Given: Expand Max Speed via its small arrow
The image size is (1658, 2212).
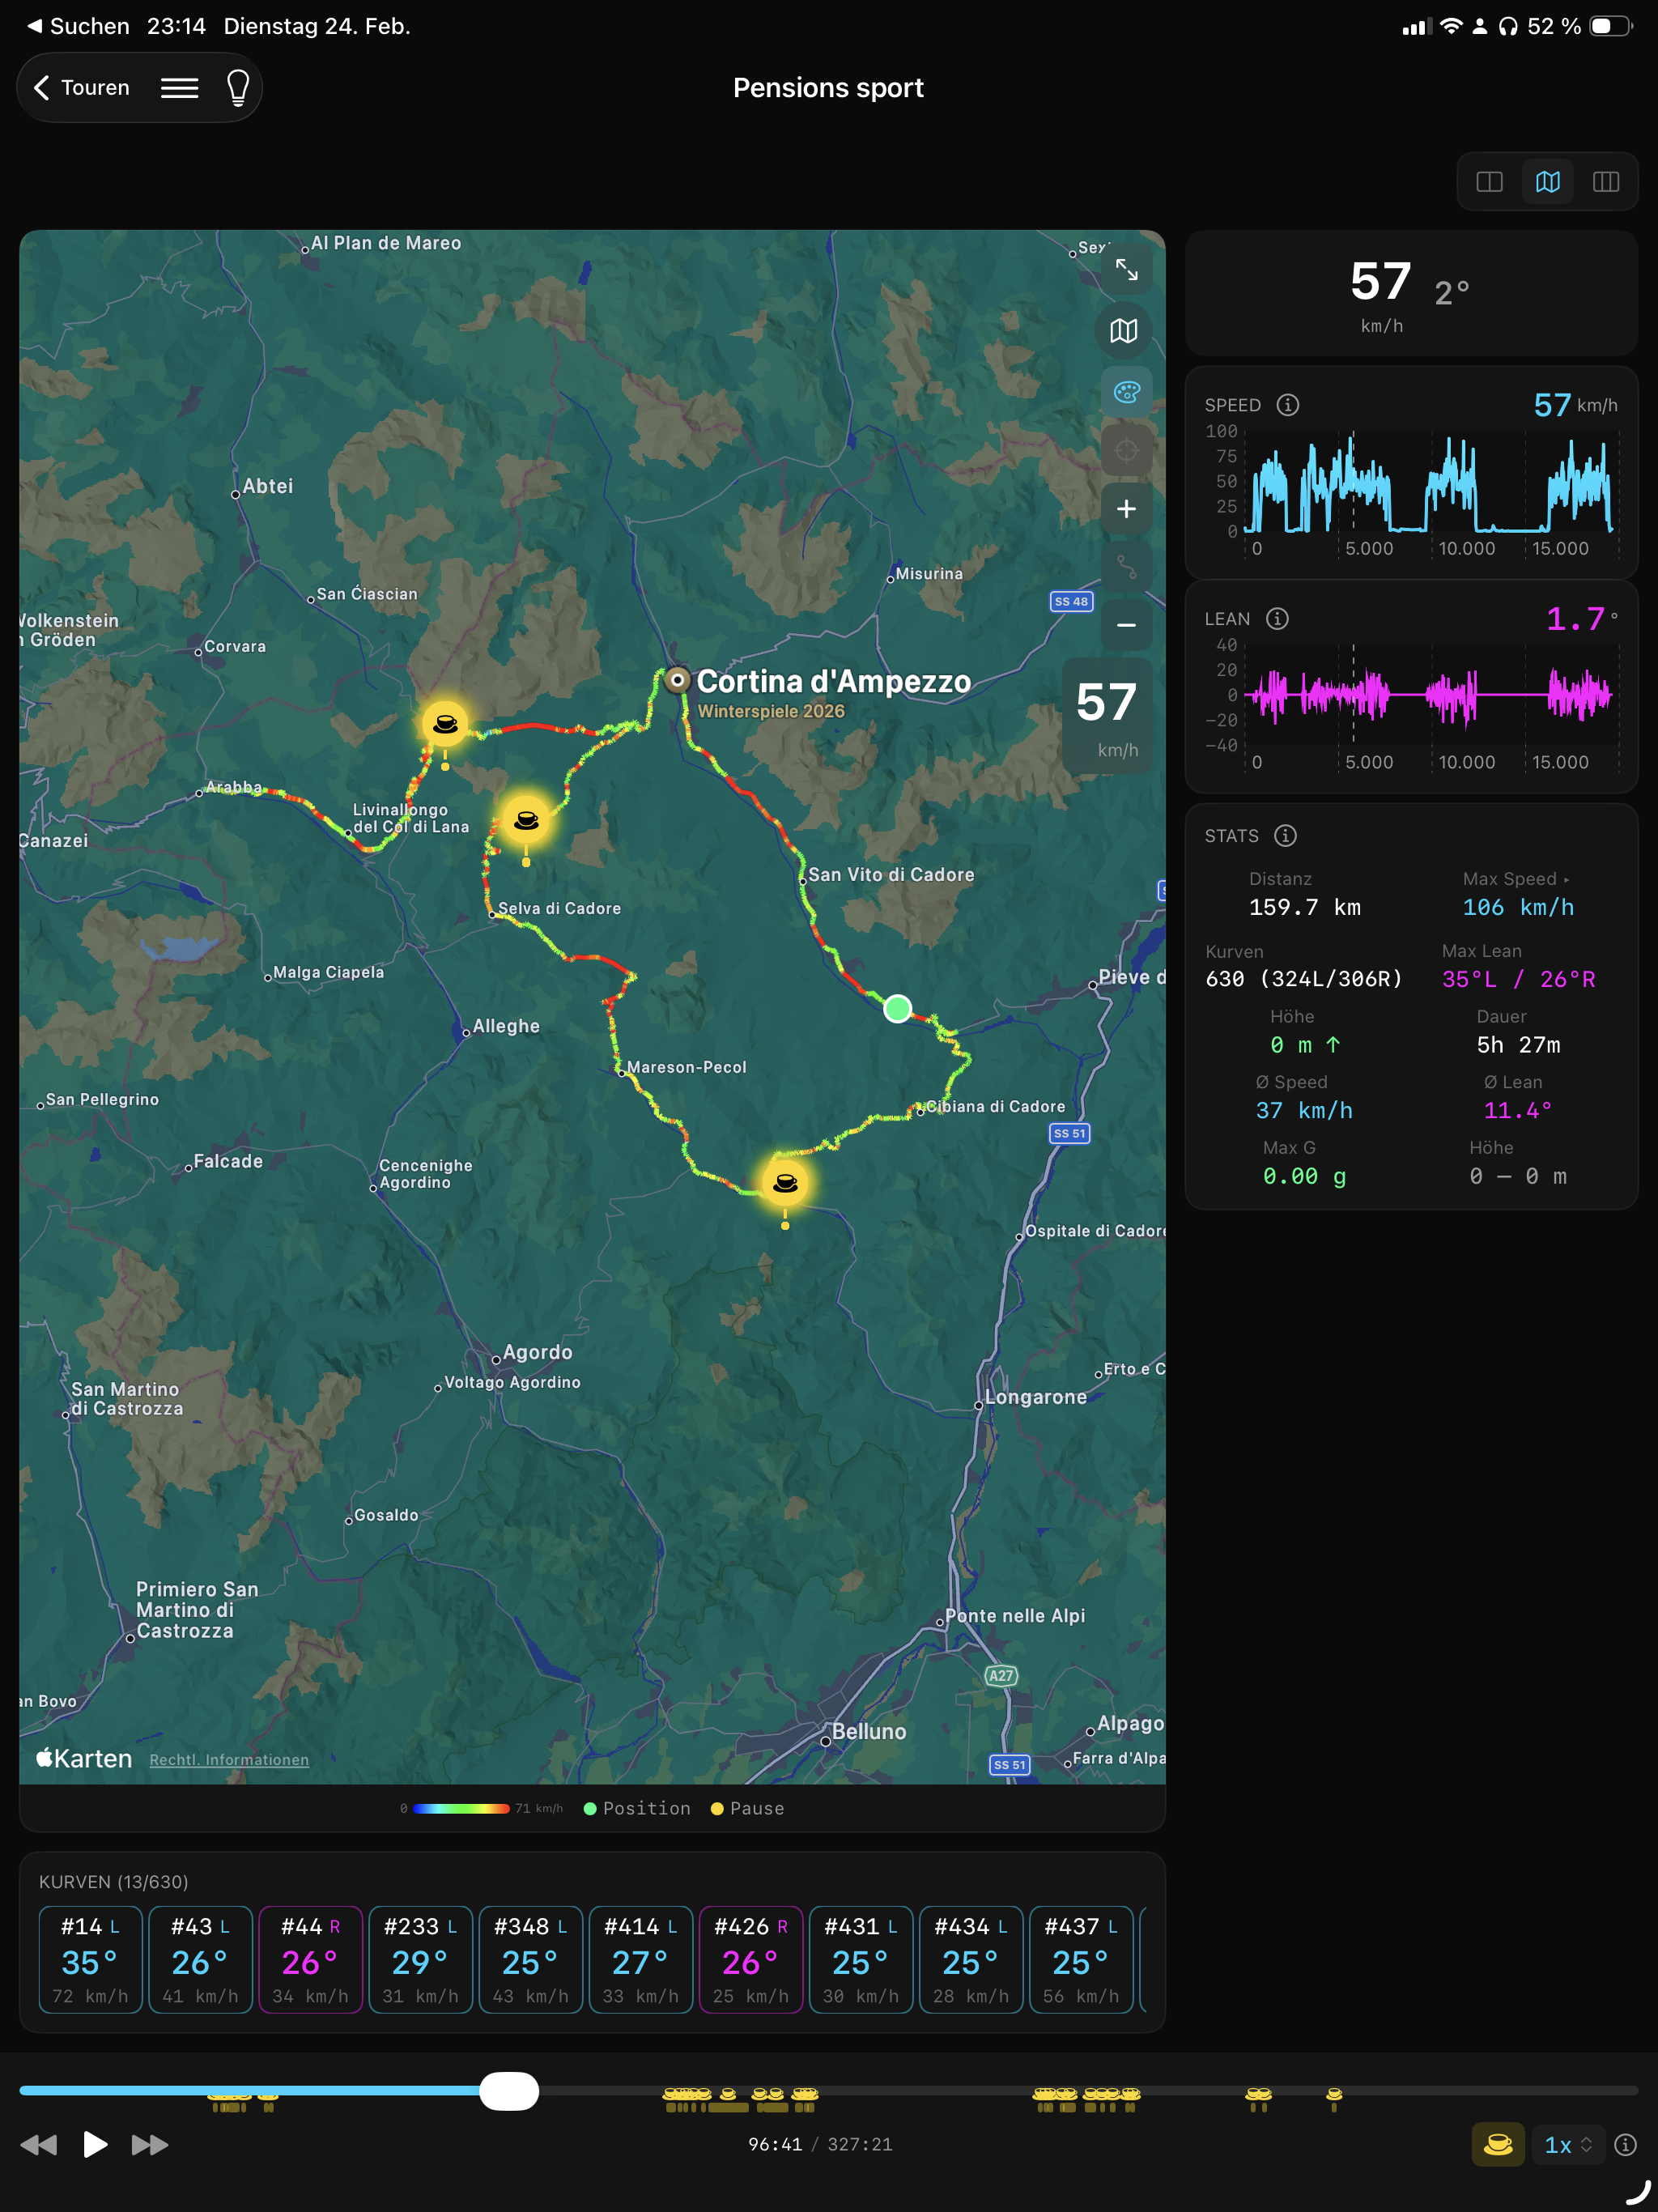Looking at the screenshot, I should click(1568, 879).
